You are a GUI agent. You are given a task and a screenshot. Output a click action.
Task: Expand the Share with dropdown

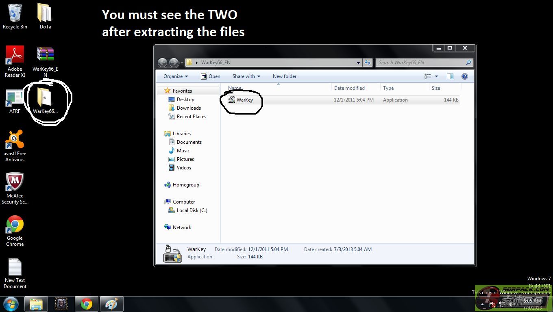(246, 76)
